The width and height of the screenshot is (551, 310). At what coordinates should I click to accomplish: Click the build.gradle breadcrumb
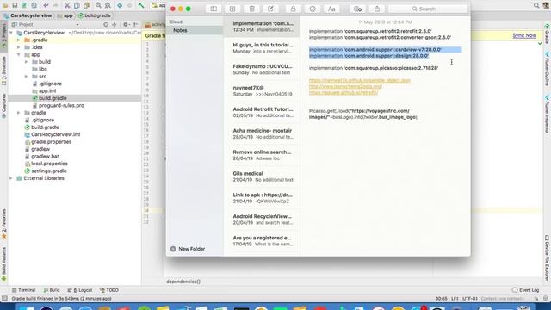[95, 15]
